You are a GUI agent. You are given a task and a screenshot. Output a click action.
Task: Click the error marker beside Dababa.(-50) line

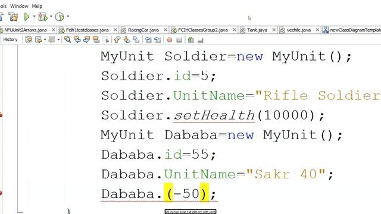pos(1,193)
